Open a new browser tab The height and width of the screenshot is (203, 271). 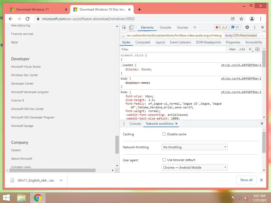(139, 10)
